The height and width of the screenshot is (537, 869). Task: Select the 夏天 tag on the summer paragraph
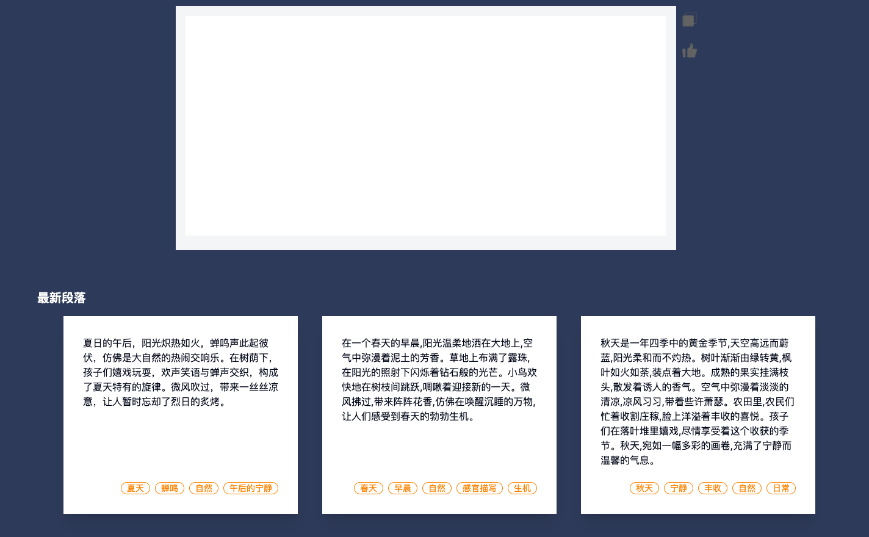pyautogui.click(x=135, y=488)
